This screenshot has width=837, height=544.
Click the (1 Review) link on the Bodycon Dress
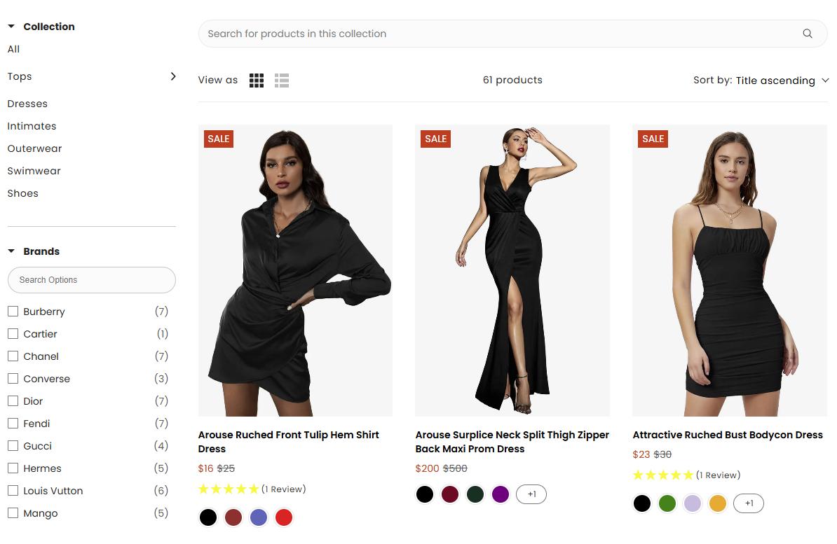(x=719, y=475)
